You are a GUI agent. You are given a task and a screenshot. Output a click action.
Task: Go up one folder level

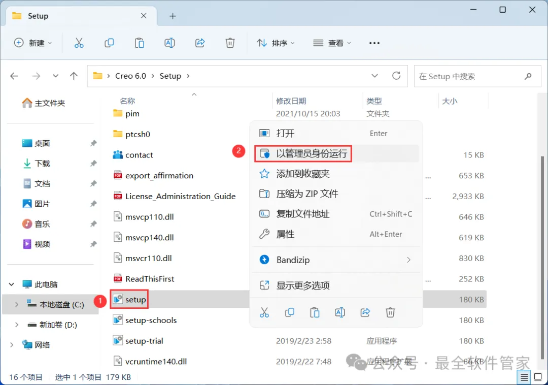74,76
